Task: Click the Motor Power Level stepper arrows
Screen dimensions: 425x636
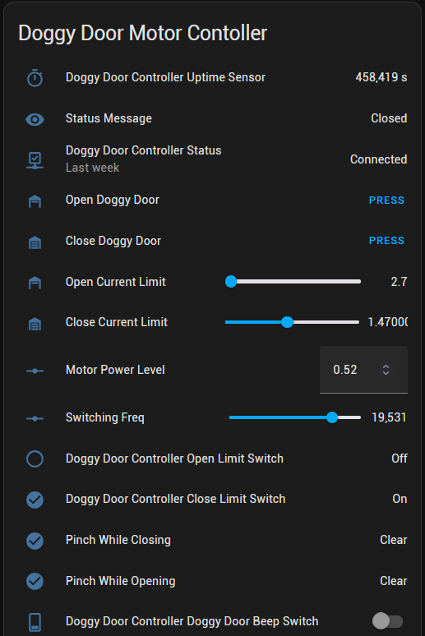Action: (x=386, y=370)
